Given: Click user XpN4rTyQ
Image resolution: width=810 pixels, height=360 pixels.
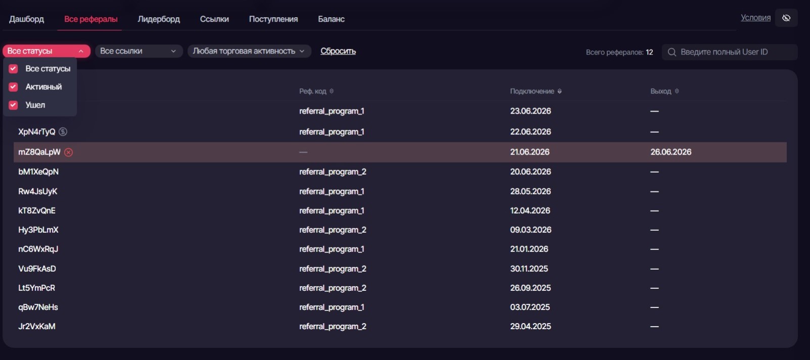Looking at the screenshot, I should [x=36, y=132].
